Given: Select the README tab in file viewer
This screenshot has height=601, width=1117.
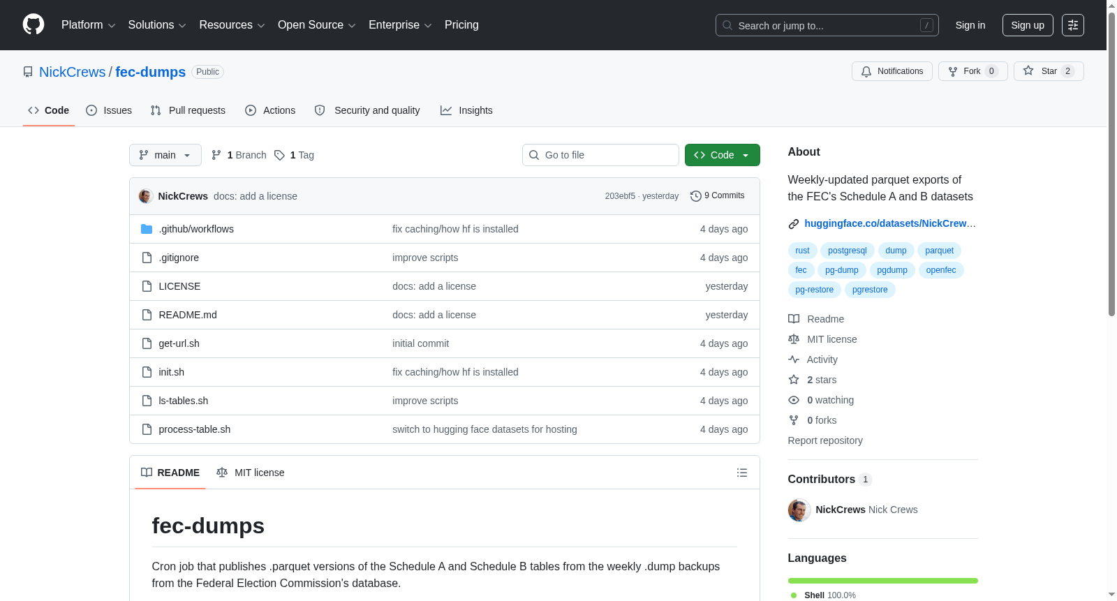Looking at the screenshot, I should coord(170,473).
